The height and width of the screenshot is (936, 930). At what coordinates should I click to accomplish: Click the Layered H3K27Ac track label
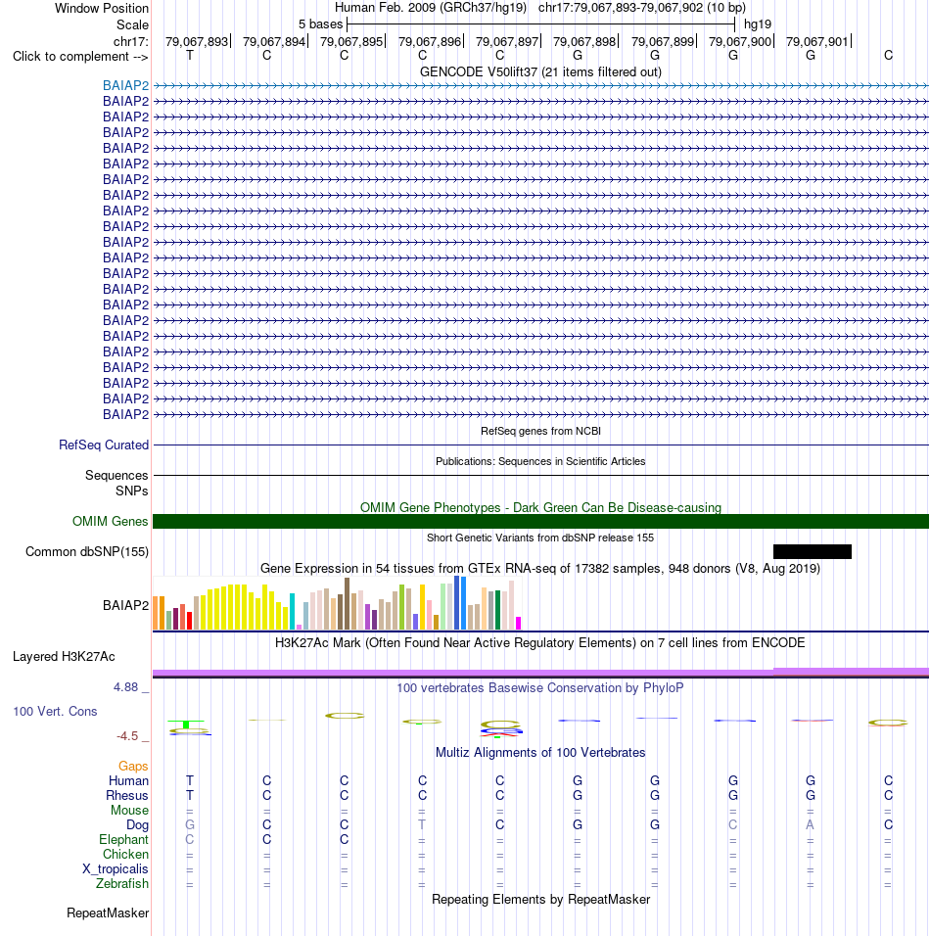[x=64, y=657]
